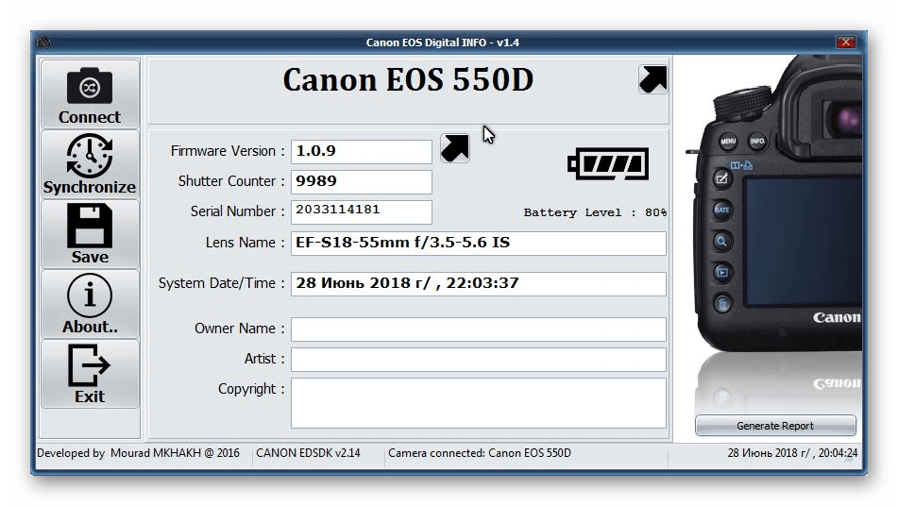The height and width of the screenshot is (506, 898).
Task: Click the System Date/Time field
Action: point(478,283)
